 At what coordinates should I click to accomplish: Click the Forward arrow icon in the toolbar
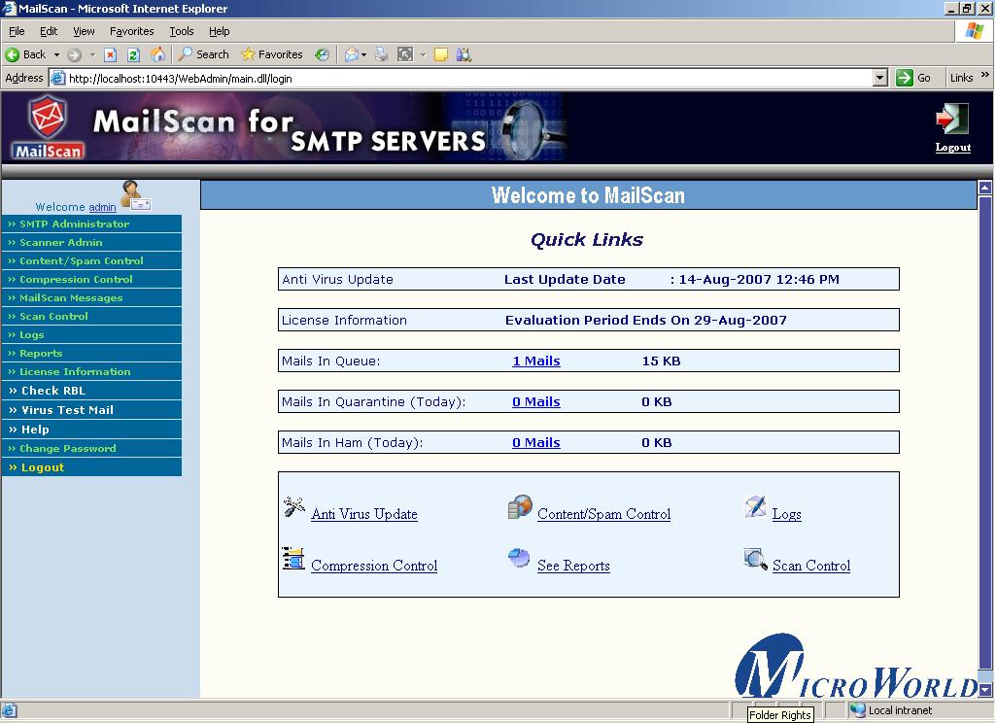point(75,54)
